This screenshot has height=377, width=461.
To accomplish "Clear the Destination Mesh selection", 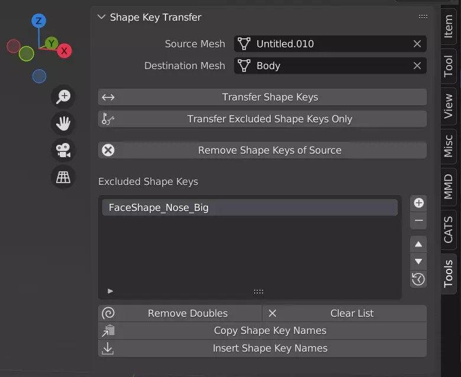I will click(417, 66).
